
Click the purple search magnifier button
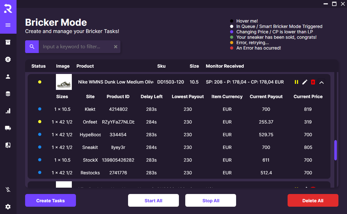click(x=32, y=47)
